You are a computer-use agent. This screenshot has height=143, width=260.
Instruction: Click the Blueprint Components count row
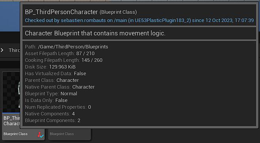pyautogui.click(x=53, y=121)
